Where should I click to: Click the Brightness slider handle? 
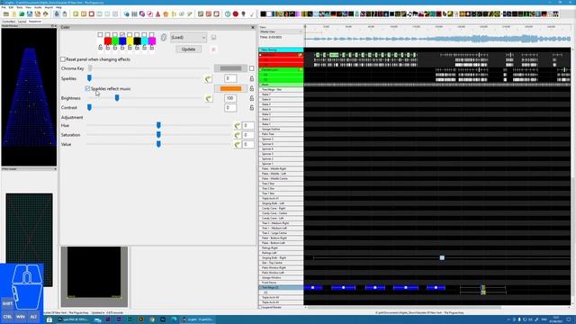(x=117, y=98)
